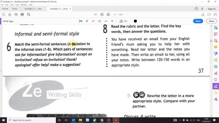Switch to the Tools tab
The width and height of the screenshot is (219, 123).
tap(14, 9)
